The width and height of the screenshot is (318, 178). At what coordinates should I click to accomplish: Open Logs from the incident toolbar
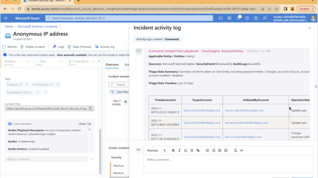pos(58,47)
